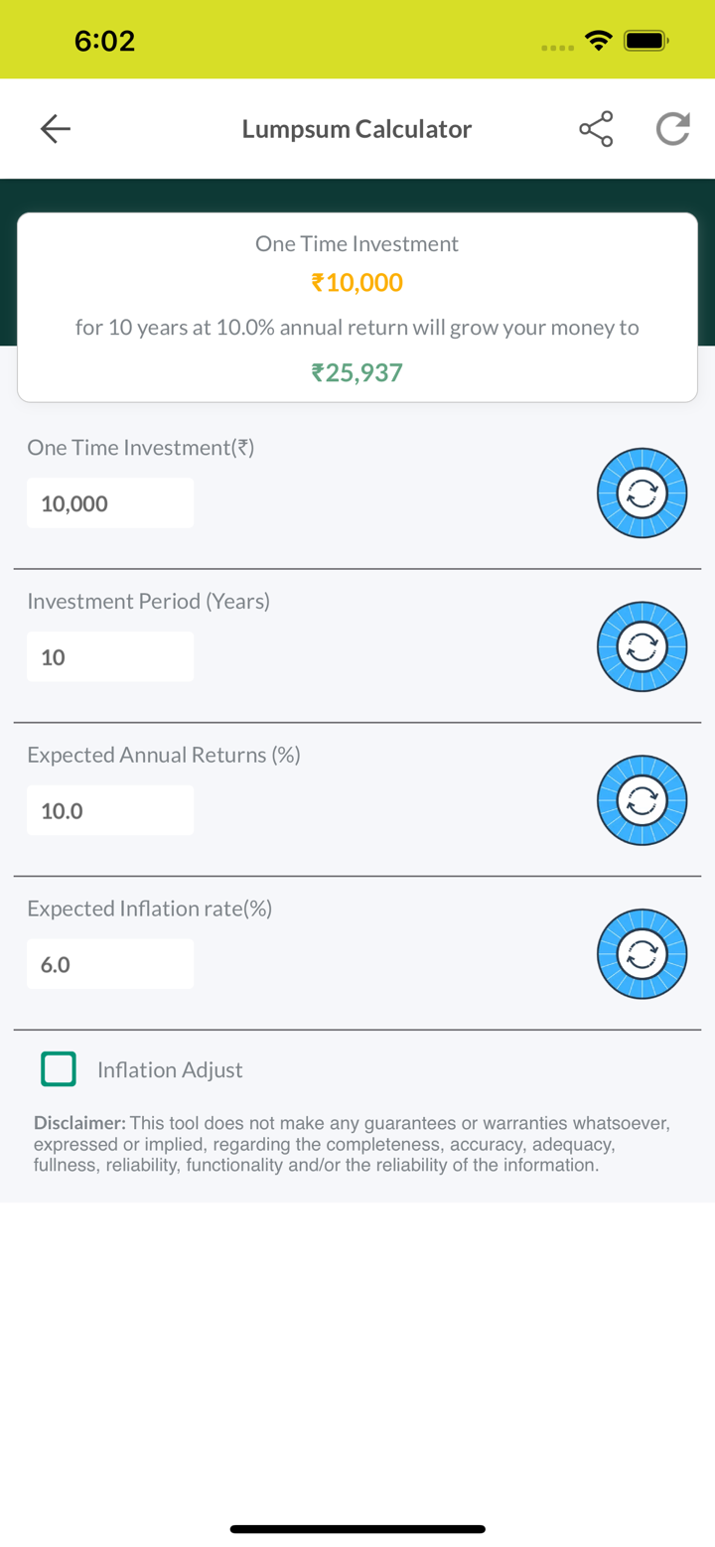Viewport: 715px width, 1547px height.
Task: Focus the One Time Investment amount field
Action: pyautogui.click(x=110, y=503)
